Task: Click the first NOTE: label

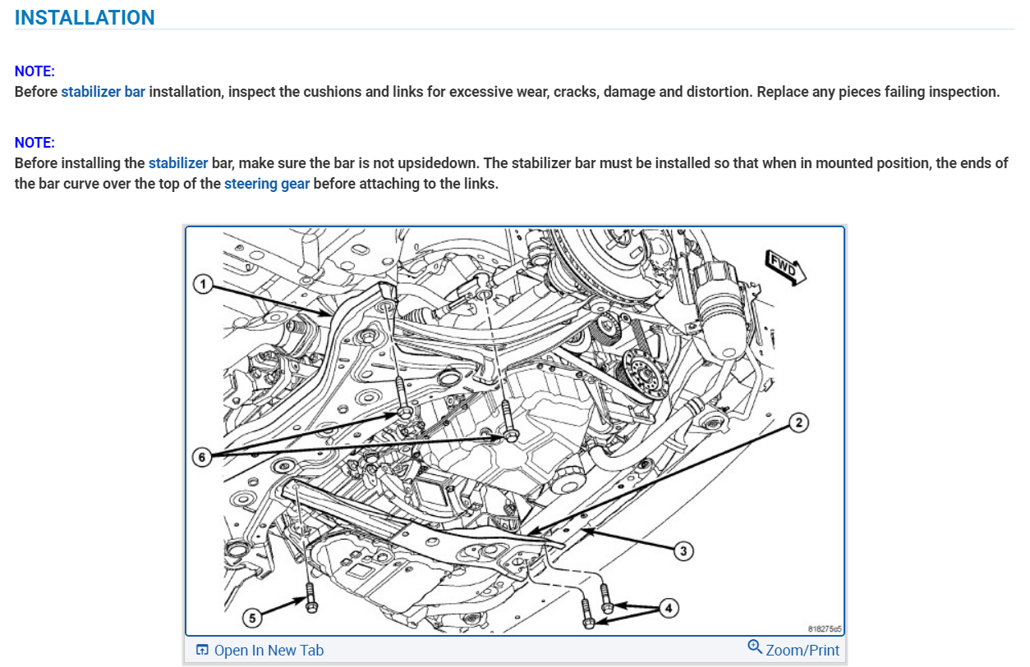Action: [34, 71]
